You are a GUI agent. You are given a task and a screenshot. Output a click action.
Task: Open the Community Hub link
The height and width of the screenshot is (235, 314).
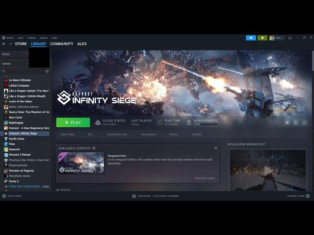click(x=117, y=135)
